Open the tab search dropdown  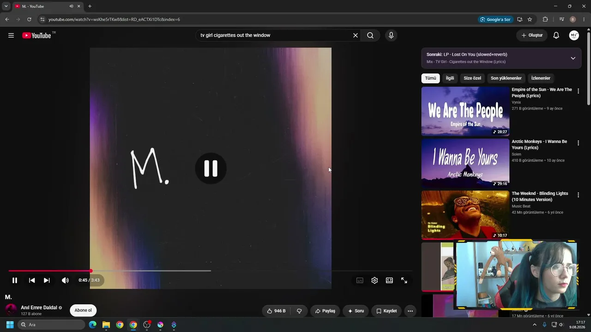tap(6, 6)
